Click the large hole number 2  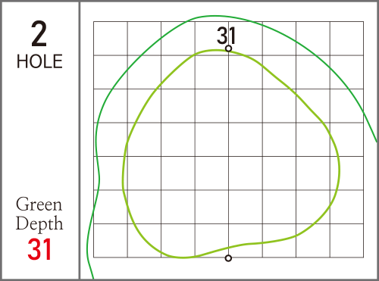39,33
